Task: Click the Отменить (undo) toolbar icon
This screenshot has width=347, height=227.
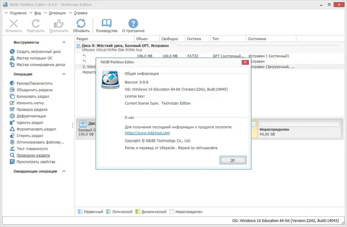Action: 14,24
